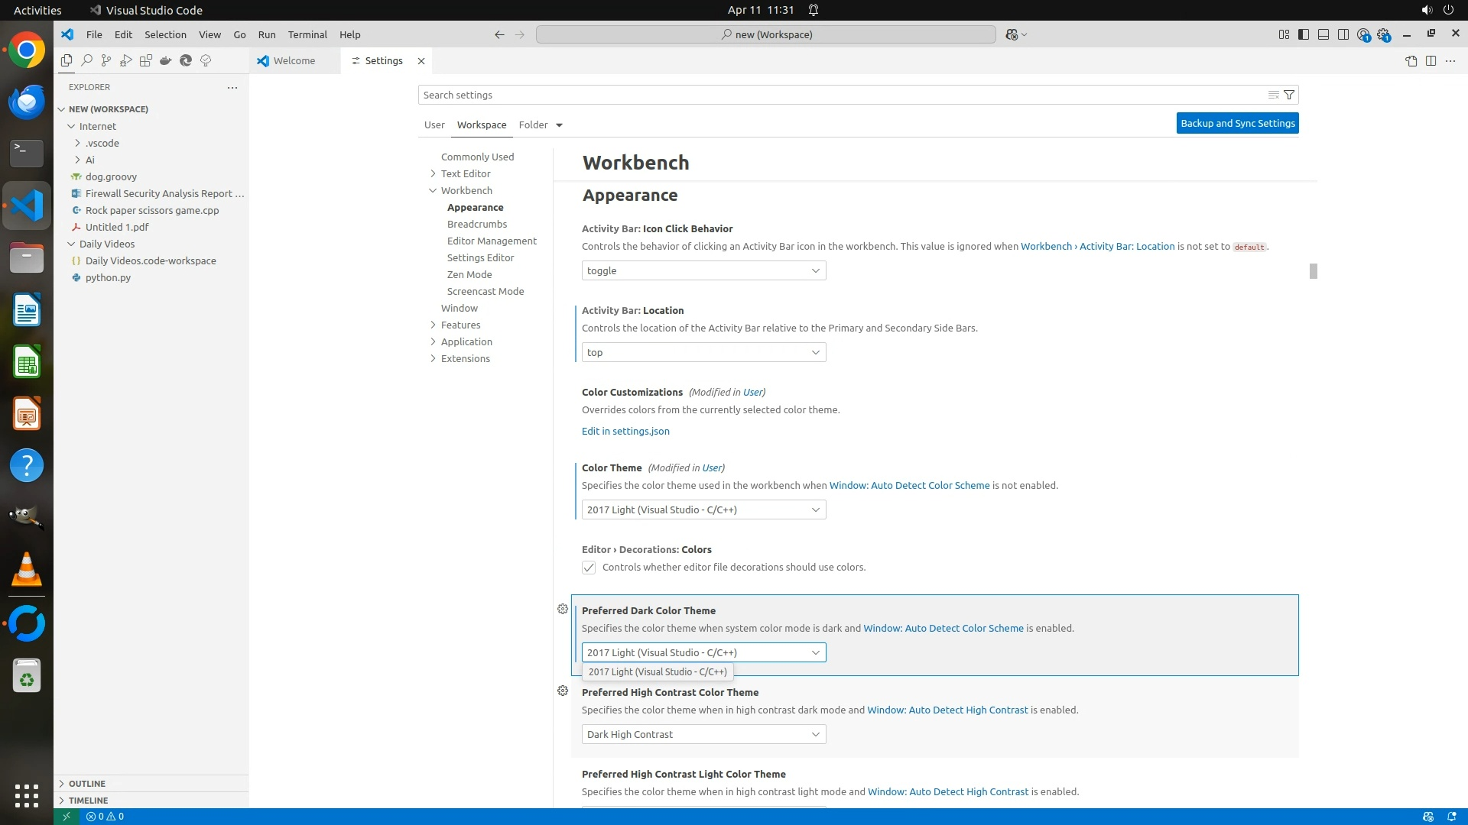1468x825 pixels.
Task: Open the Source Control view icon
Action: [x=106, y=60]
